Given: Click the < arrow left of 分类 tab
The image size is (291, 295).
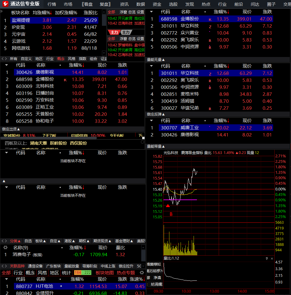Looking at the screenshot, I should tap(3, 241).
